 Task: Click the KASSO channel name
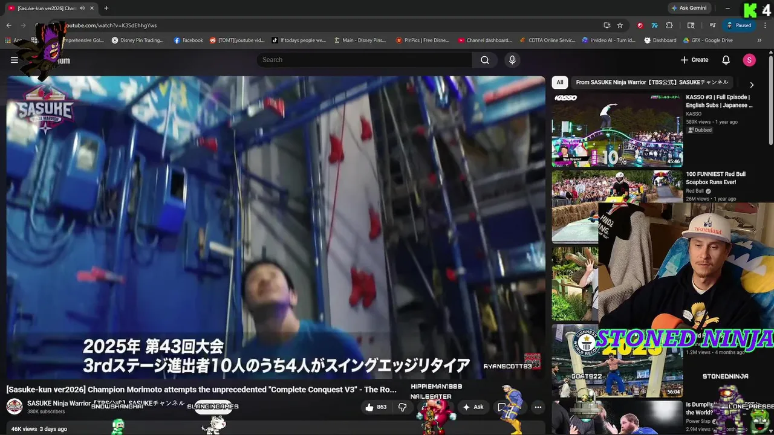pyautogui.click(x=694, y=114)
